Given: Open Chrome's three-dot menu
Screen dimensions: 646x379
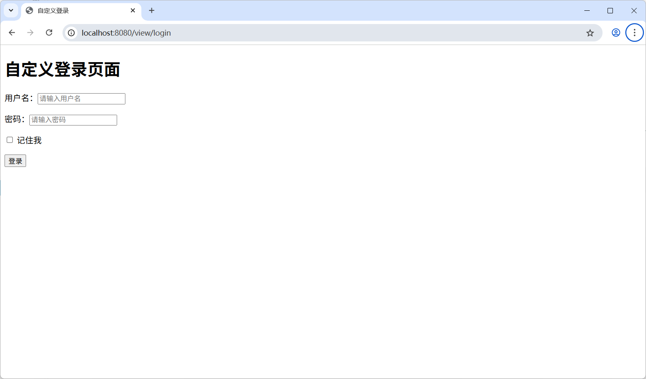Looking at the screenshot, I should point(634,33).
